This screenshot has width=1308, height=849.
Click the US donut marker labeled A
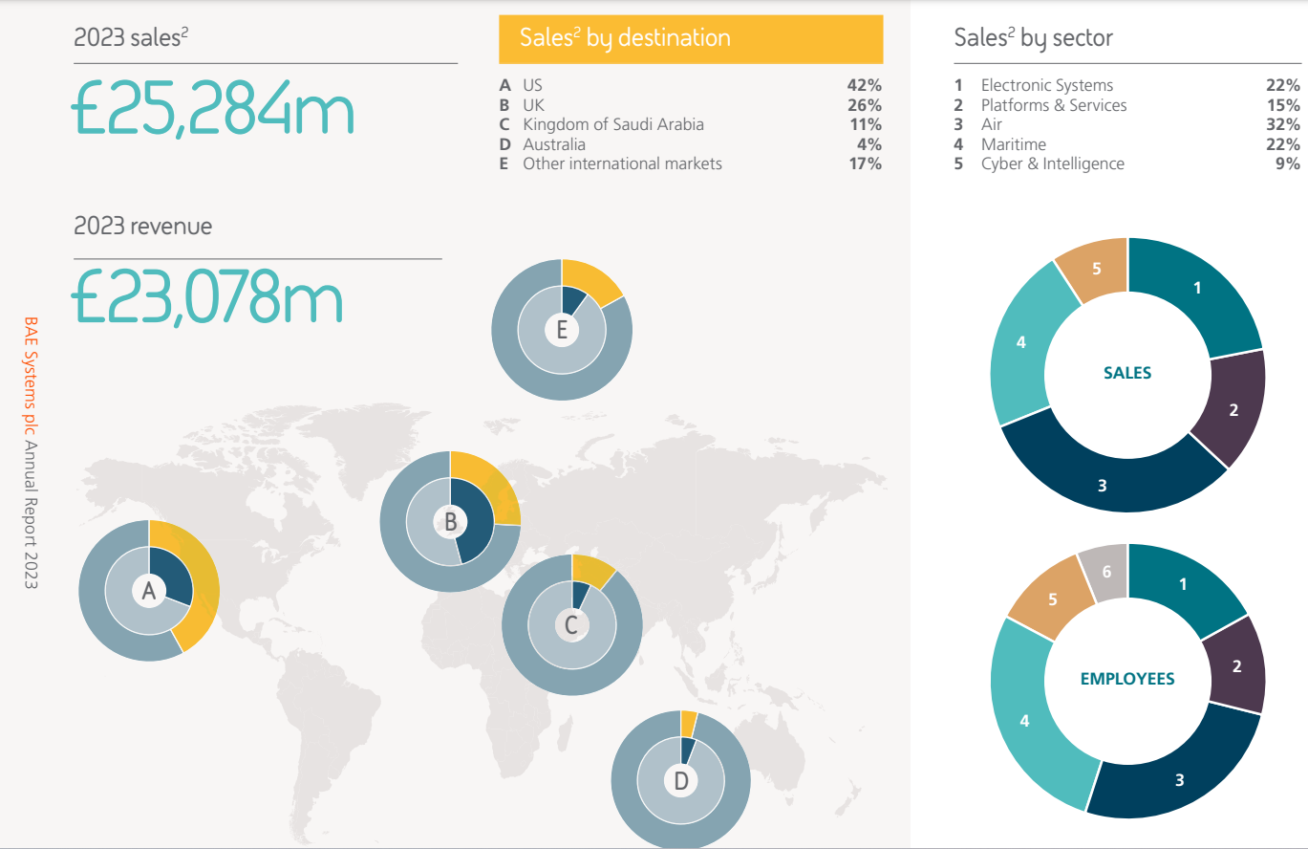pos(148,592)
